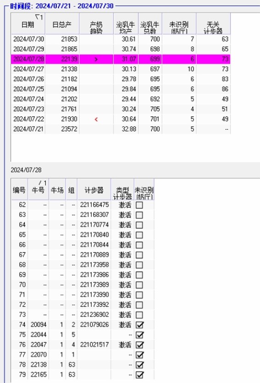Viewport: 260px width, 383px height.
Task: Select highlighted 2024/07/28 date row
Action: coord(121,59)
